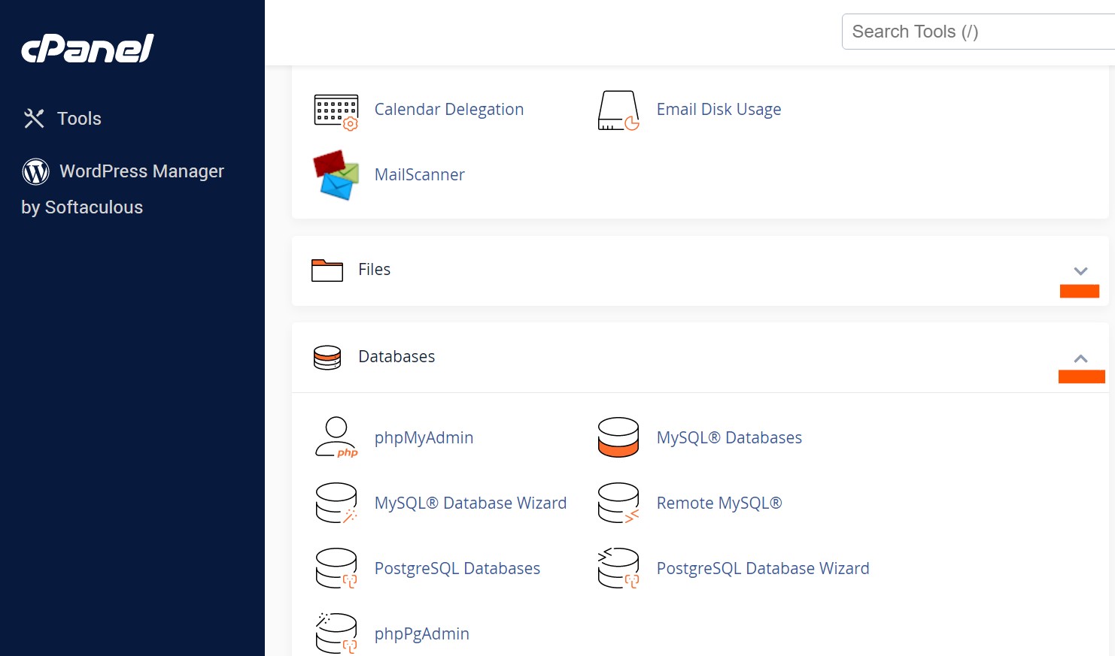This screenshot has height=656, width=1115.
Task: Click the PostgreSQL Database Wizard icon
Action: pyautogui.click(x=618, y=568)
